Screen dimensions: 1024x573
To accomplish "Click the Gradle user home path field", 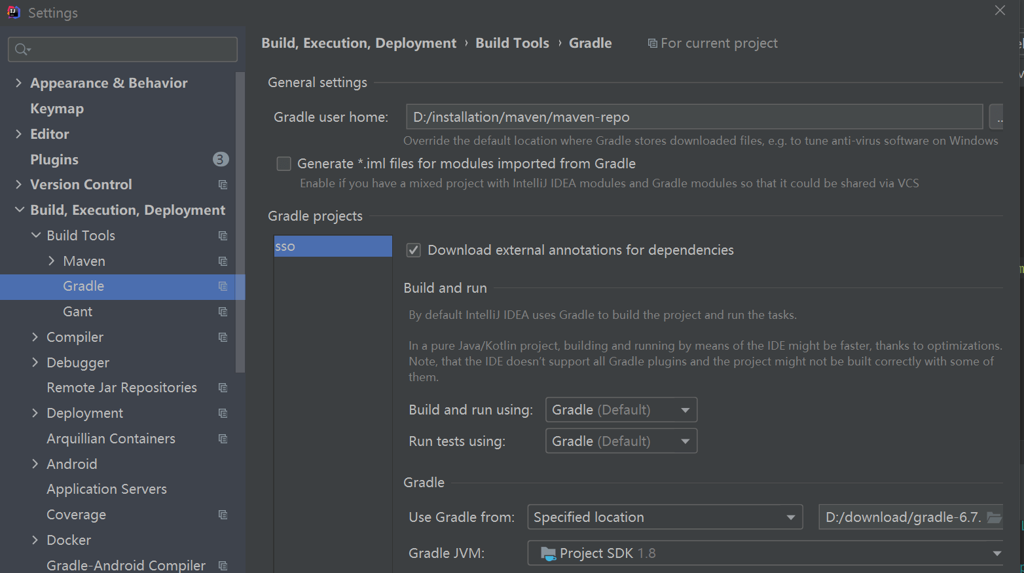I will [x=694, y=117].
